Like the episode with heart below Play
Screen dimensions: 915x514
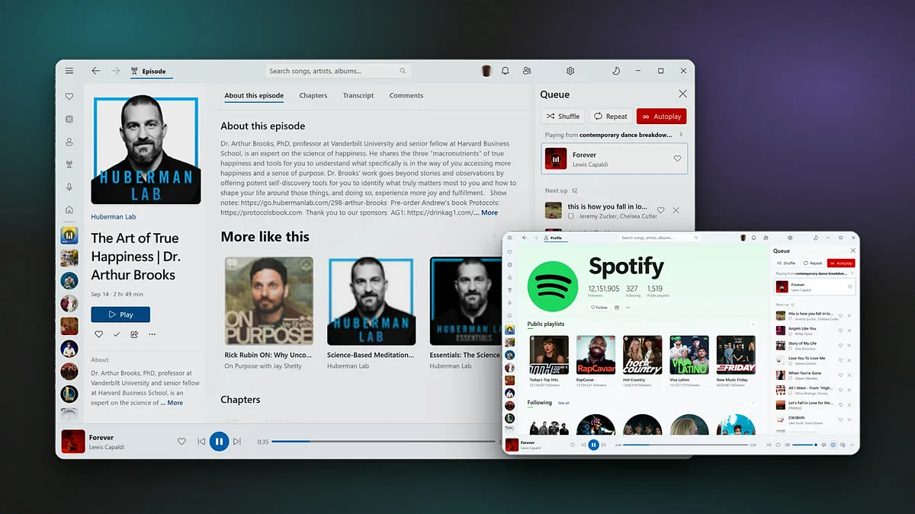(x=98, y=334)
